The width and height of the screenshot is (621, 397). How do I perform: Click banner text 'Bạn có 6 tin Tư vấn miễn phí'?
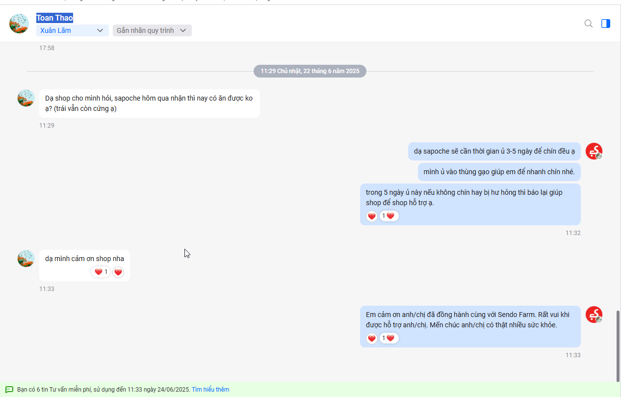(x=103, y=390)
